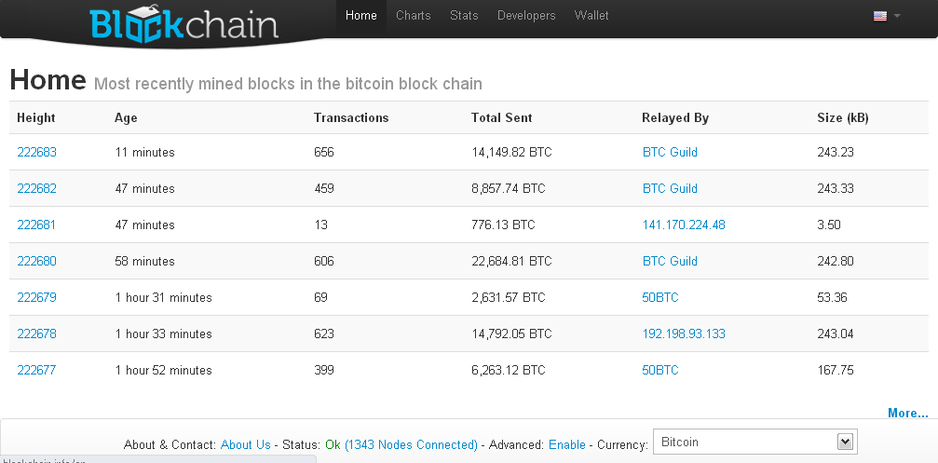Open the US flag language selector

pyautogui.click(x=886, y=16)
